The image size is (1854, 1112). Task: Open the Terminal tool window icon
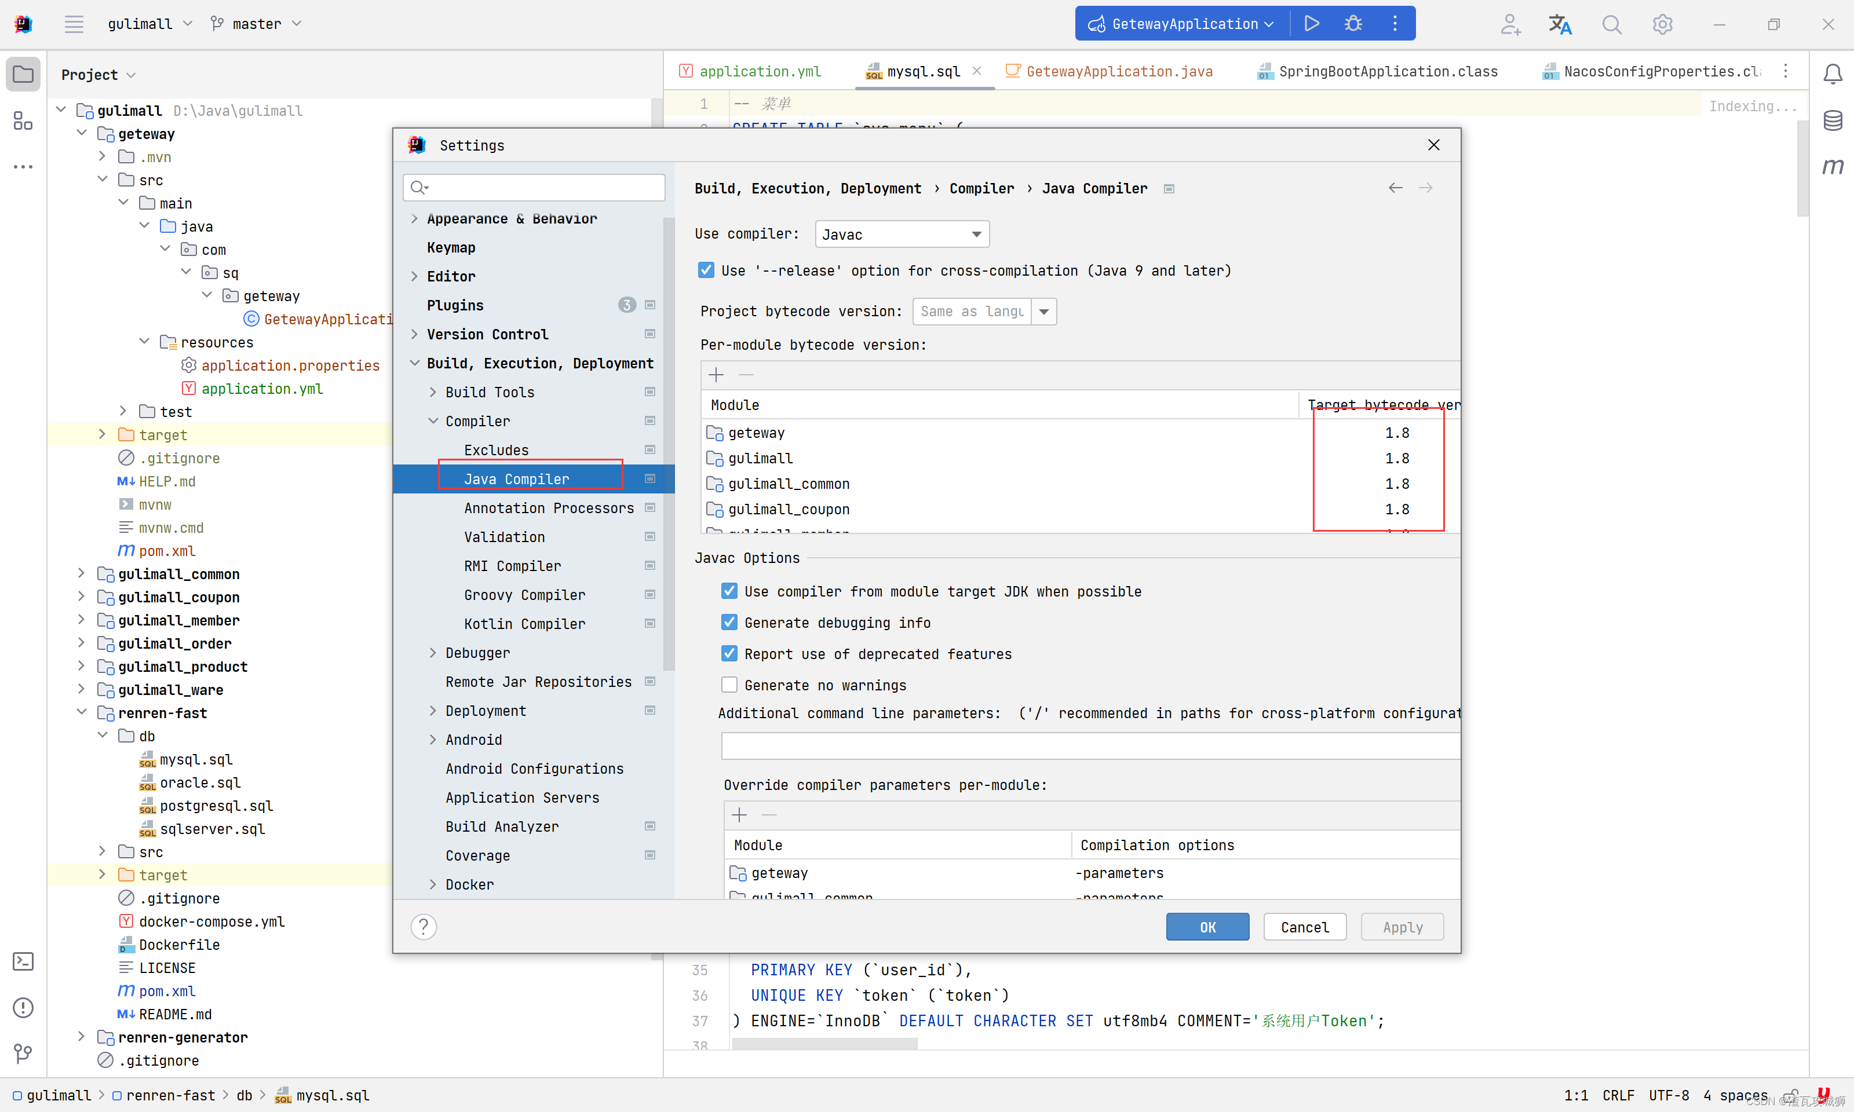coord(23,961)
